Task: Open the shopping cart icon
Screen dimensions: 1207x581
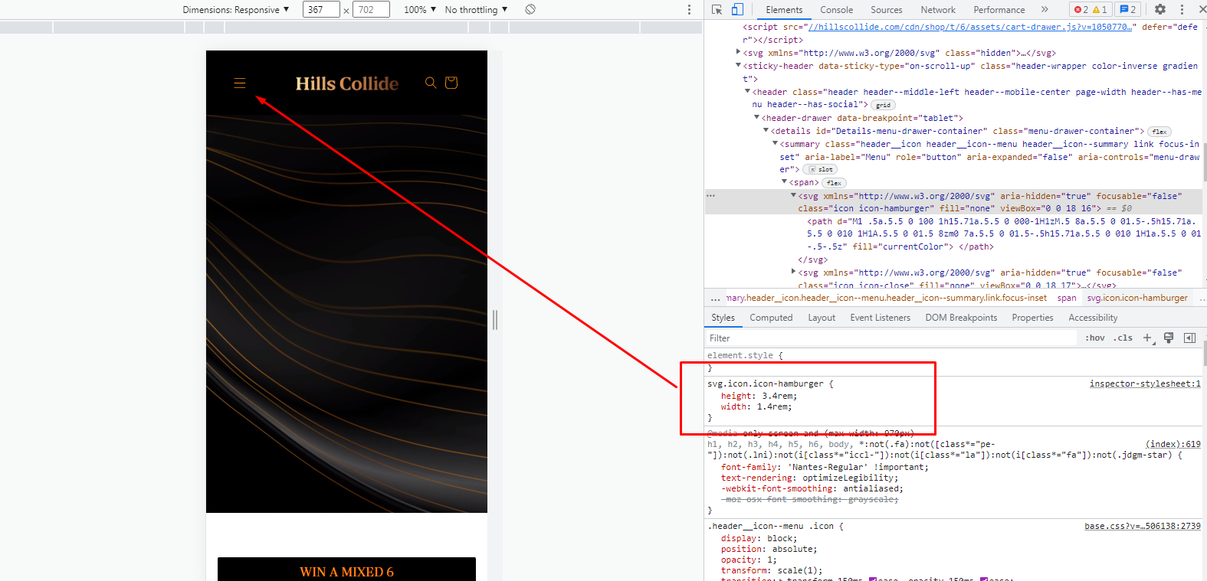Action: pyautogui.click(x=451, y=83)
